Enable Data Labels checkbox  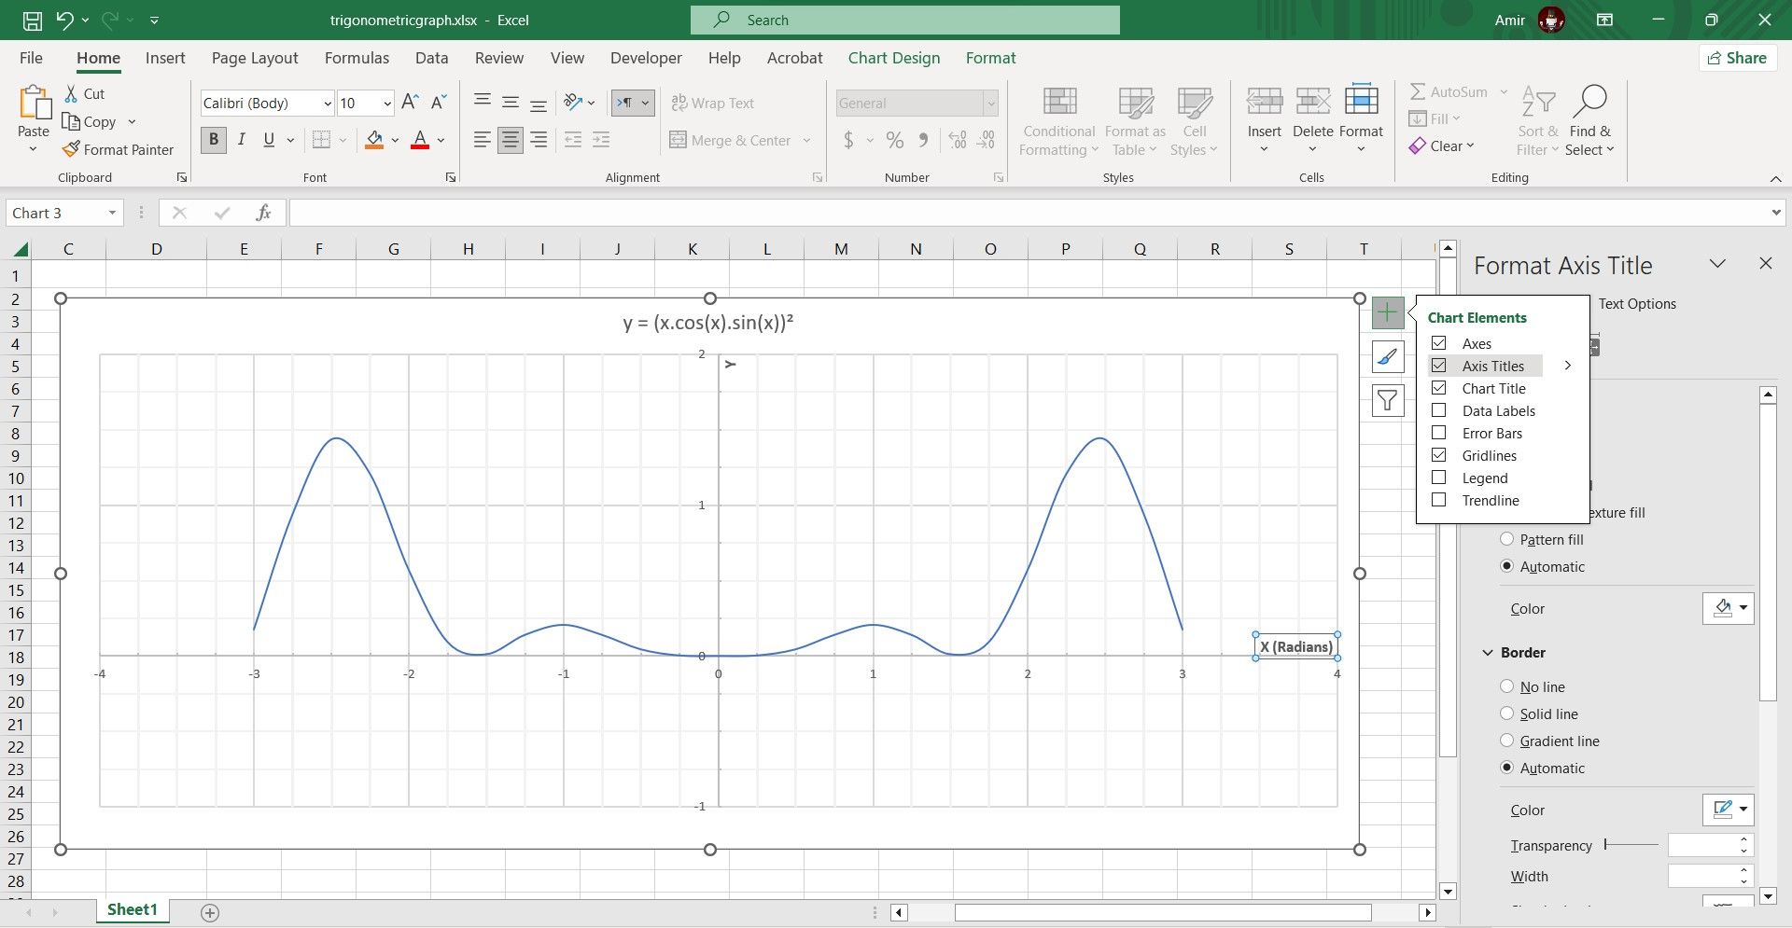pyautogui.click(x=1439, y=410)
